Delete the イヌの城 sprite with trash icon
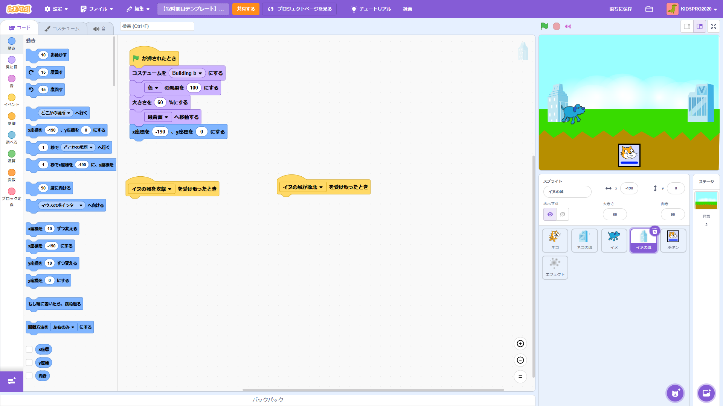 [x=655, y=231]
